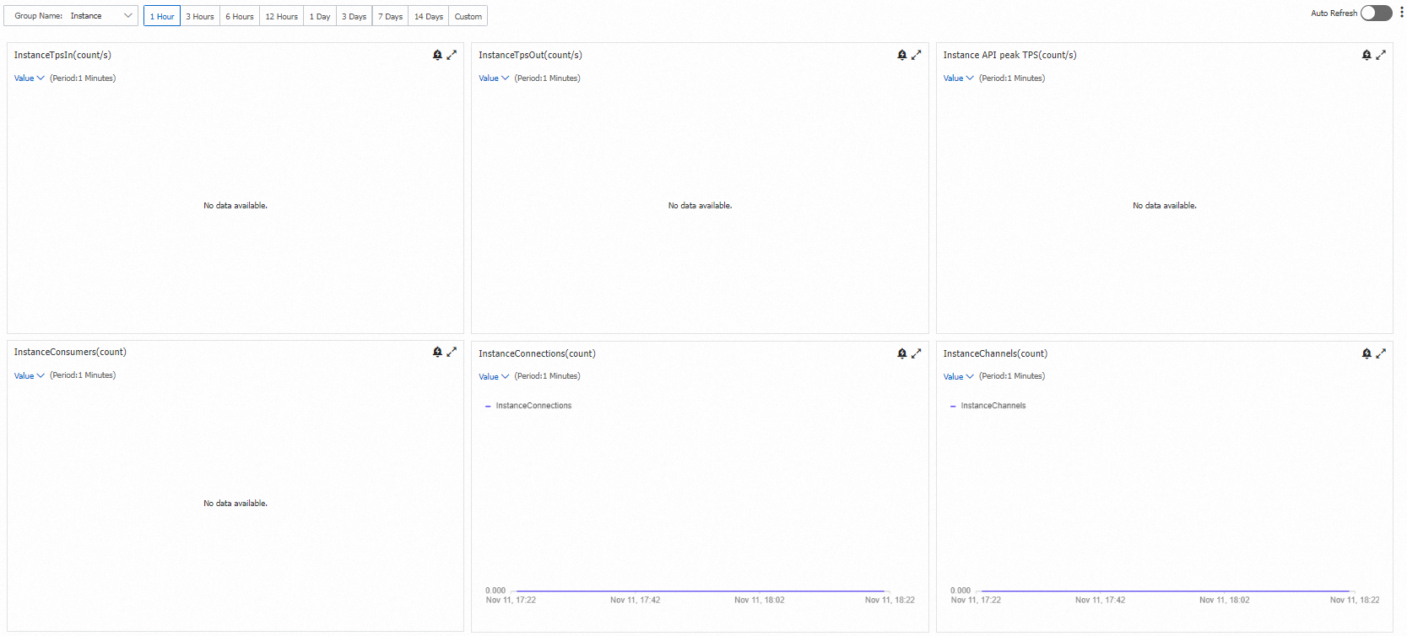Open alarm bell for InstanceConsumers chart
The image size is (1407, 636).
pos(437,352)
